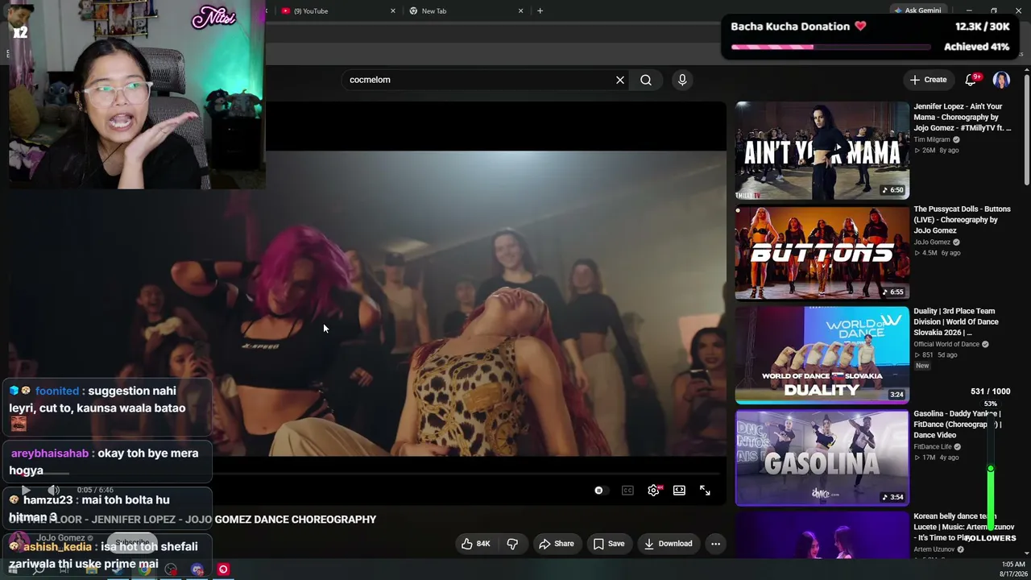
Task: Open the Korean belly dance video thumbnail
Action: click(x=822, y=535)
